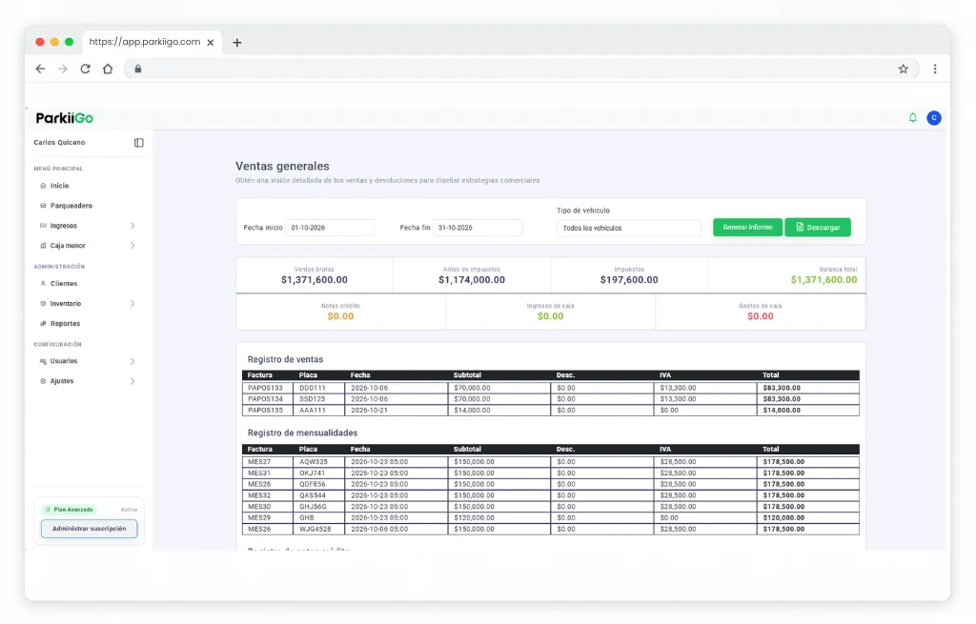The height and width of the screenshot is (624, 976).
Task: Click the Inventario sidebar icon
Action: pos(43,304)
